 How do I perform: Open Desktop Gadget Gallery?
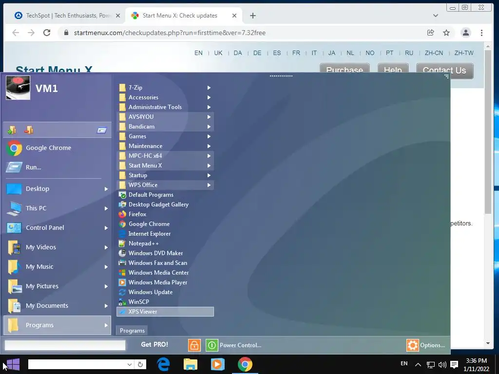pos(165,205)
